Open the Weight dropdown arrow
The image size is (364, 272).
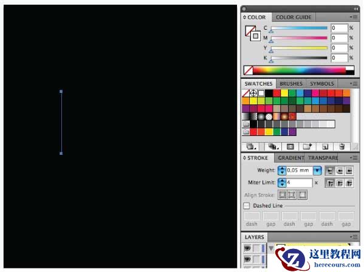(317, 171)
